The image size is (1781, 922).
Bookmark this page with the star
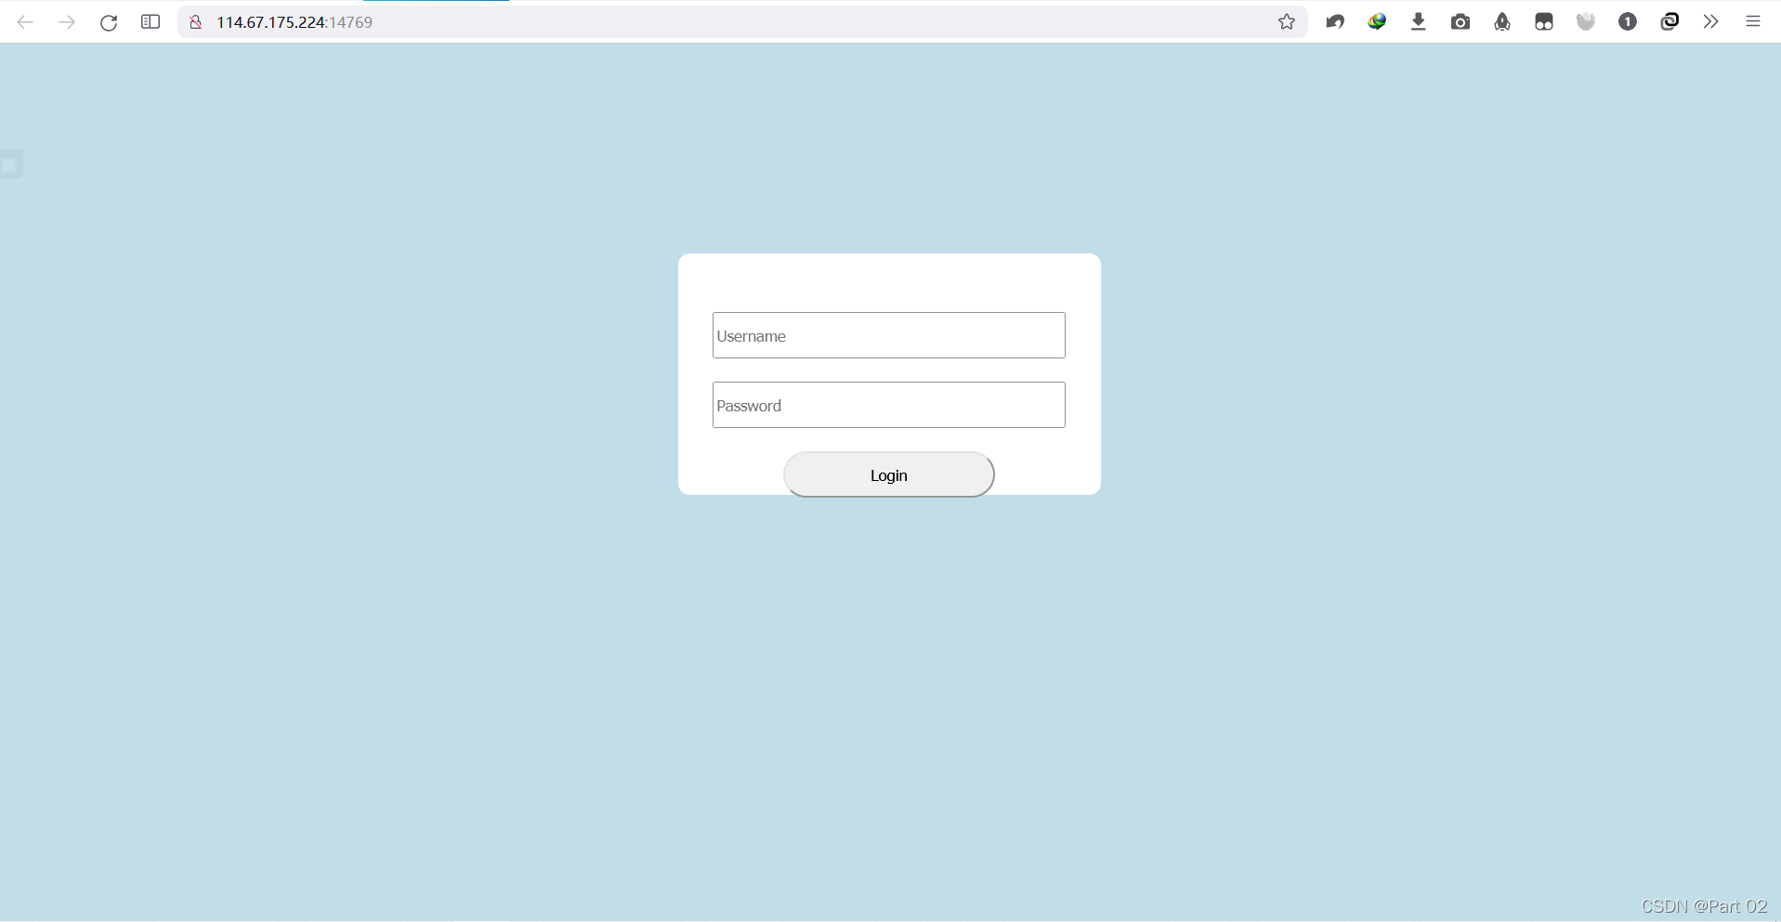(x=1288, y=21)
